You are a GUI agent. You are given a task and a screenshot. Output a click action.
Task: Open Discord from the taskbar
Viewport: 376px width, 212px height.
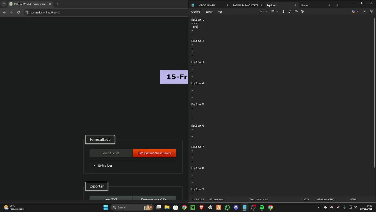[x=236, y=207]
